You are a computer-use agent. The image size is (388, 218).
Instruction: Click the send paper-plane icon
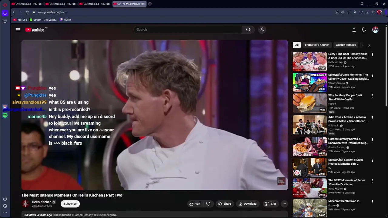click(x=355, y=12)
